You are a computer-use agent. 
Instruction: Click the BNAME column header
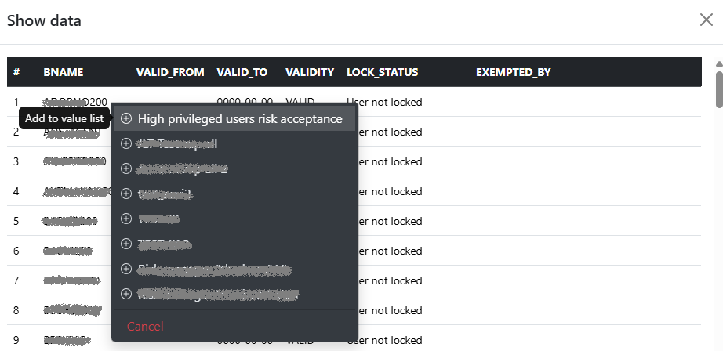64,72
